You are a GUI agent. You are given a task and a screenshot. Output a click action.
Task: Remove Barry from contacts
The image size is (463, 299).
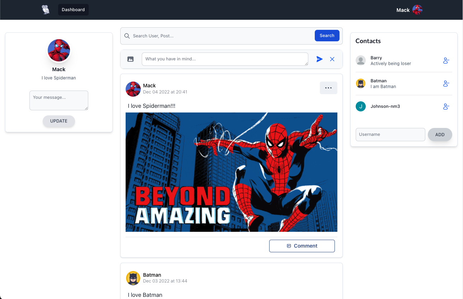tap(446, 61)
